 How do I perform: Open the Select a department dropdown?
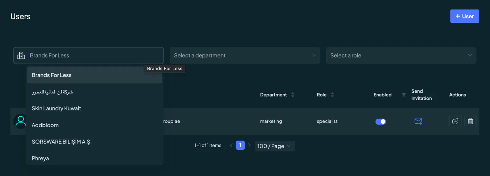tap(245, 55)
